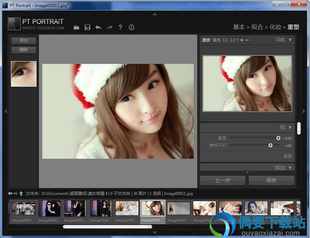Open the 1:2 zoom ratio dropdown
Viewport: 310px width, 238px height.
234,40
